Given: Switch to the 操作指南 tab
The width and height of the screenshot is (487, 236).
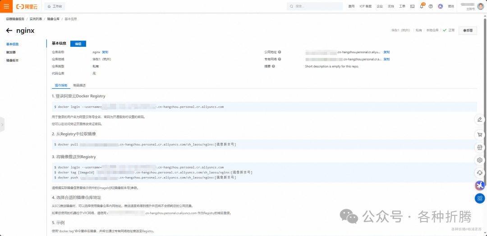Looking at the screenshot, I should pyautogui.click(x=61, y=85).
